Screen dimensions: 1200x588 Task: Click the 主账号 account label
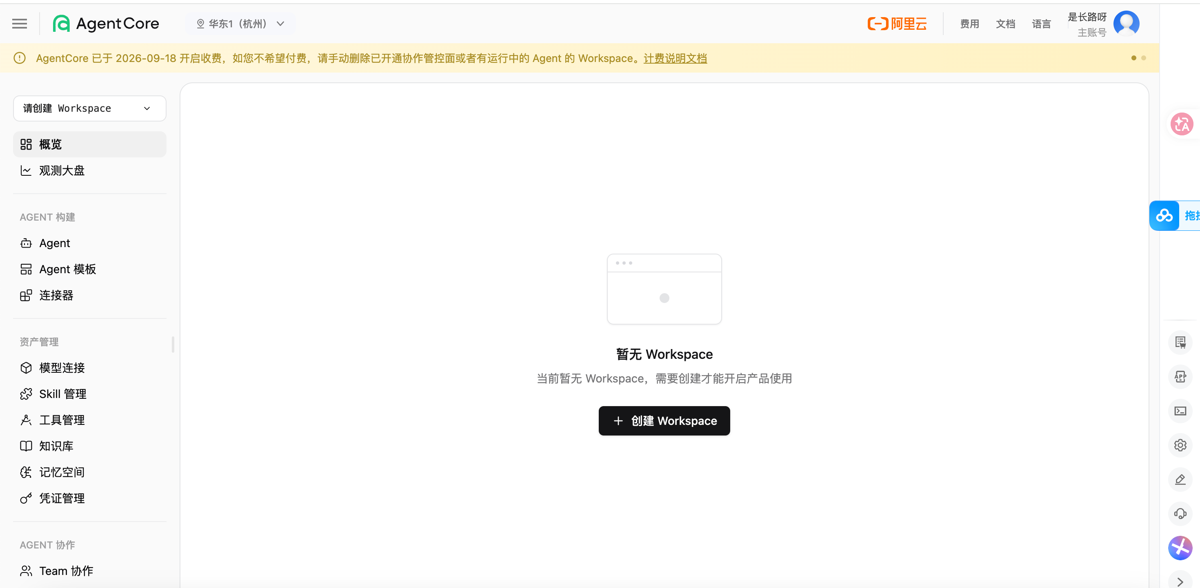coord(1091,33)
